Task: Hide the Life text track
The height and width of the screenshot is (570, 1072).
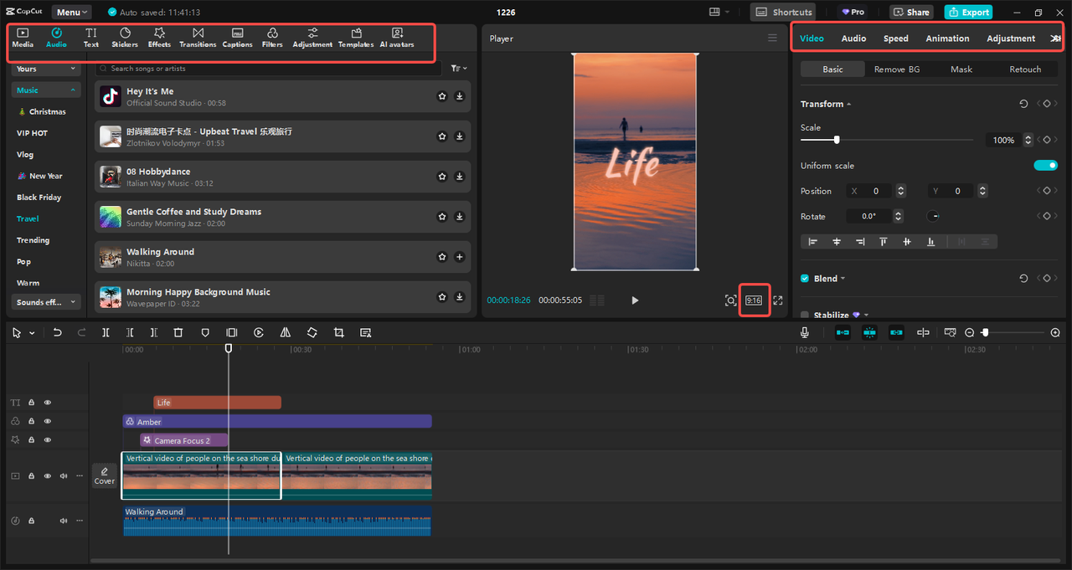Action: pyautogui.click(x=48, y=403)
